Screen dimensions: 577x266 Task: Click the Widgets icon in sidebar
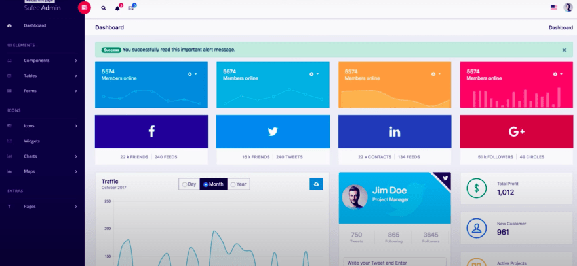(x=10, y=141)
